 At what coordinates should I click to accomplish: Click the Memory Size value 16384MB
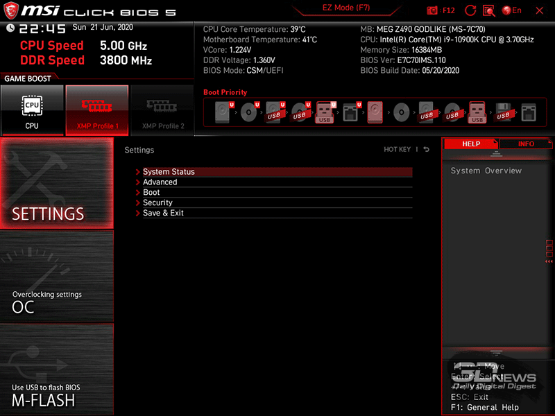pos(427,50)
